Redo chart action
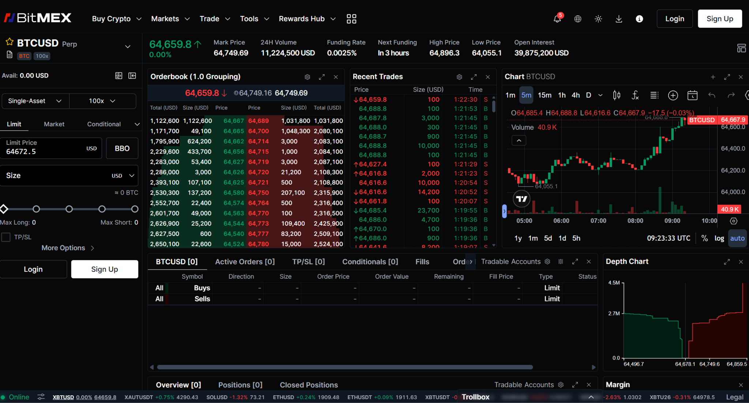Viewport: 749px width, 403px height. (731, 95)
